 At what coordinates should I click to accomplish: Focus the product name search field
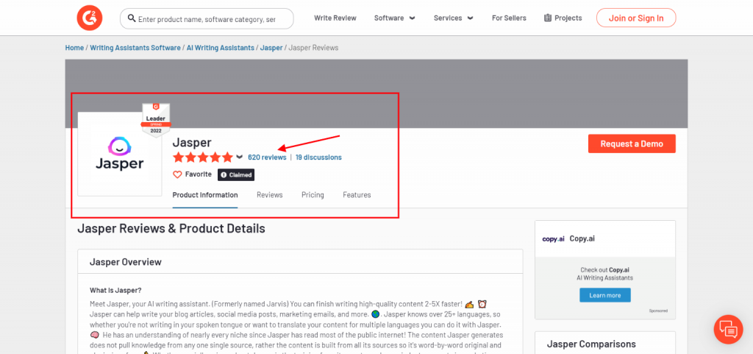click(x=207, y=18)
